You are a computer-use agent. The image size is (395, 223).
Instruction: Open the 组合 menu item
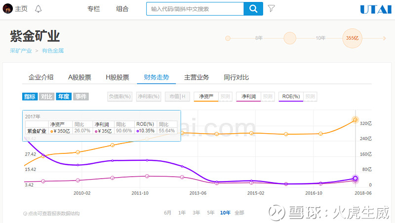point(122,9)
